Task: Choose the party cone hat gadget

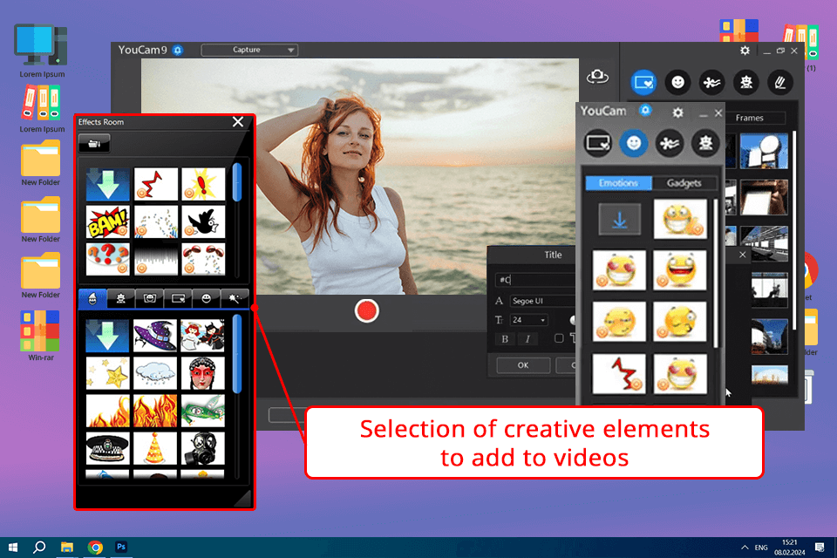Action: click(x=155, y=448)
